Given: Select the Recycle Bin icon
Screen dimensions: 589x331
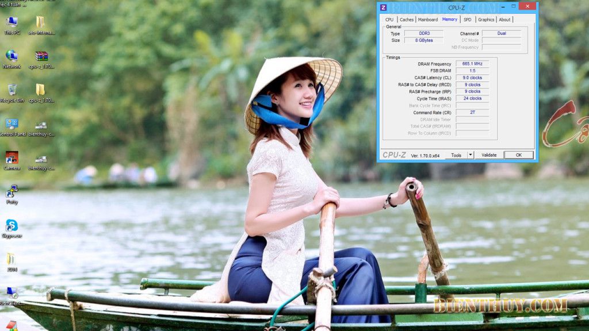Looking at the screenshot, I should pyautogui.click(x=12, y=93).
